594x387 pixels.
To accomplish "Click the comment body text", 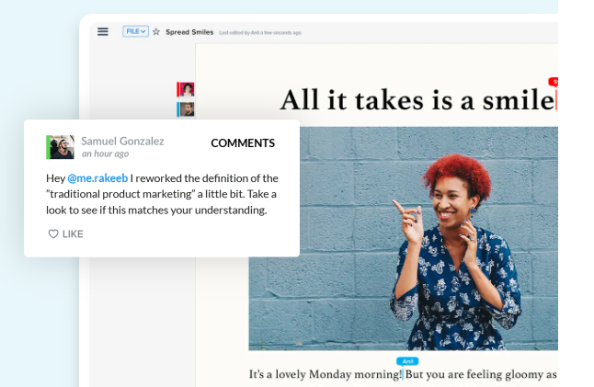I will pos(162,194).
